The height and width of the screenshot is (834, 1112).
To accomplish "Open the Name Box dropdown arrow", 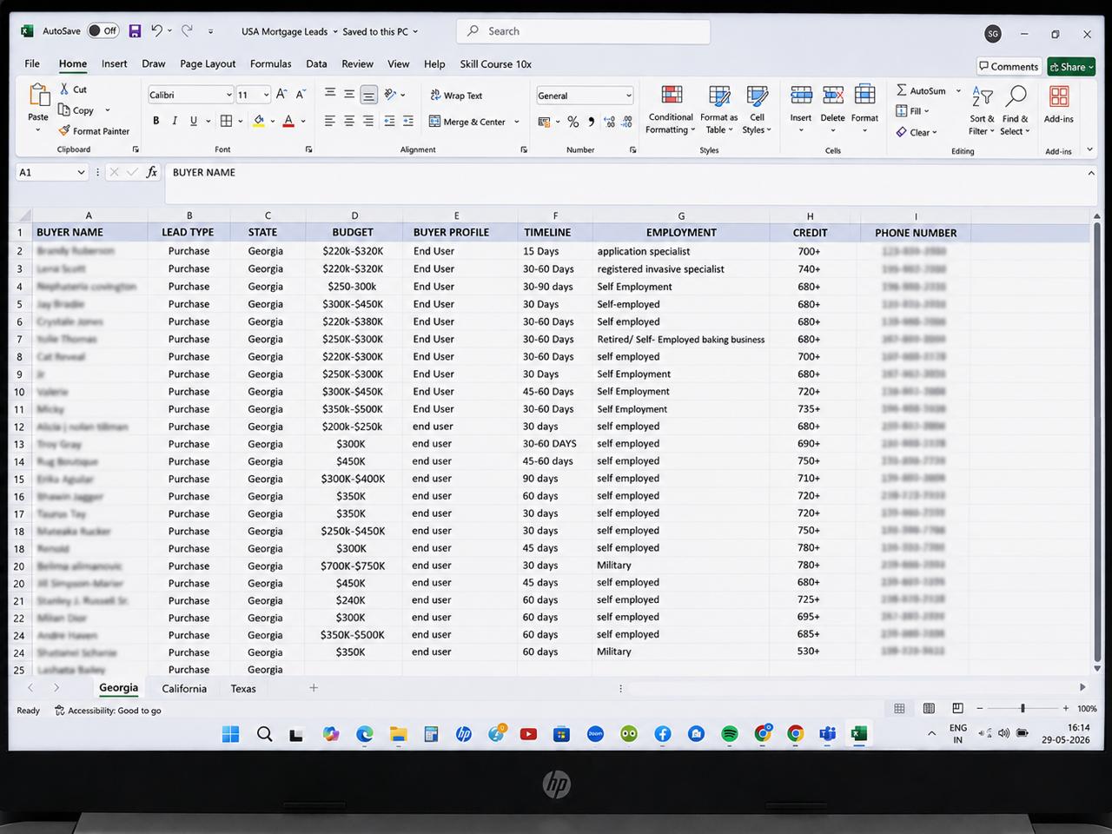I will [x=81, y=172].
